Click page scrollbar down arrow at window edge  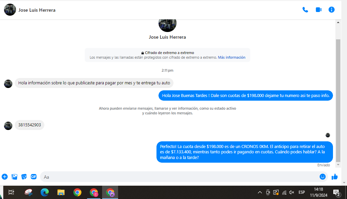pyautogui.click(x=344, y=183)
